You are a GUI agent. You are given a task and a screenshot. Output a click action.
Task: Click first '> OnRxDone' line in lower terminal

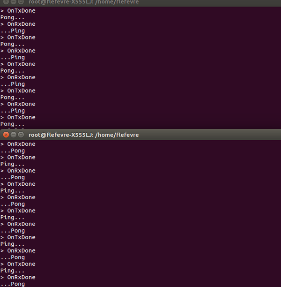[x=18, y=144]
